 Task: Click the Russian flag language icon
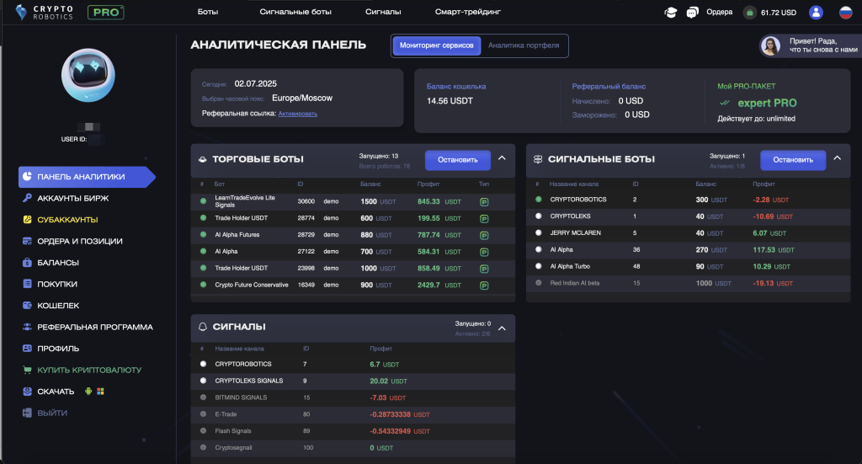tap(845, 12)
